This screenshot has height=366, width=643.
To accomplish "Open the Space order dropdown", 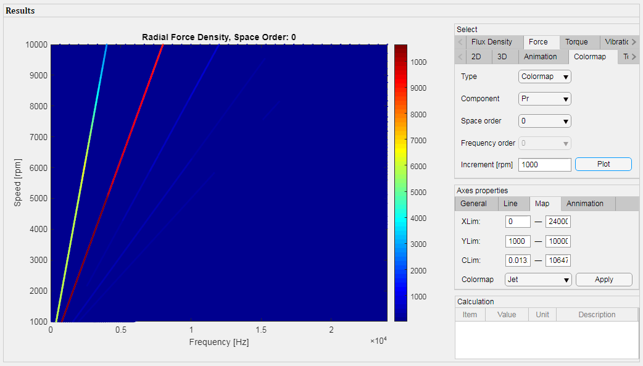I will tap(544, 121).
